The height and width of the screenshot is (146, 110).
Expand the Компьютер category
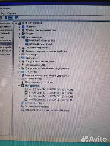(19, 58)
